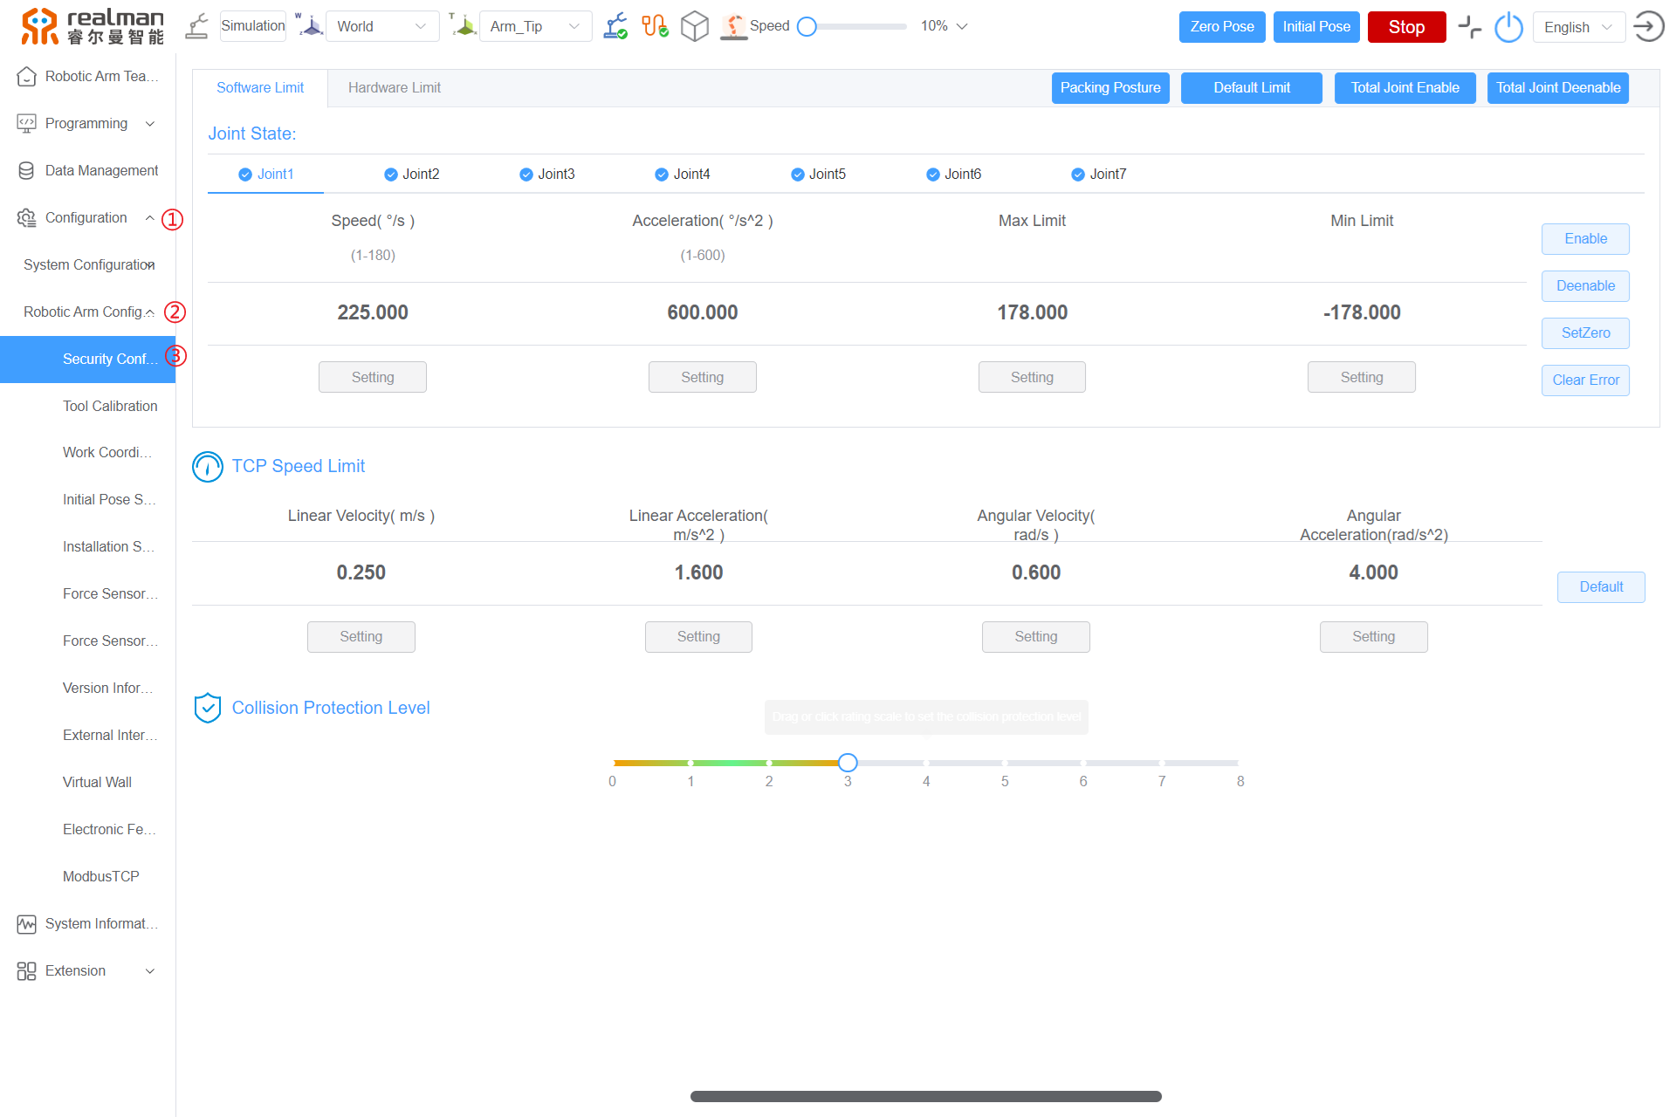Screen dimensions: 1676x1117
Task: Click the Extension grid icon in the sidebar
Action: pyautogui.click(x=26, y=971)
